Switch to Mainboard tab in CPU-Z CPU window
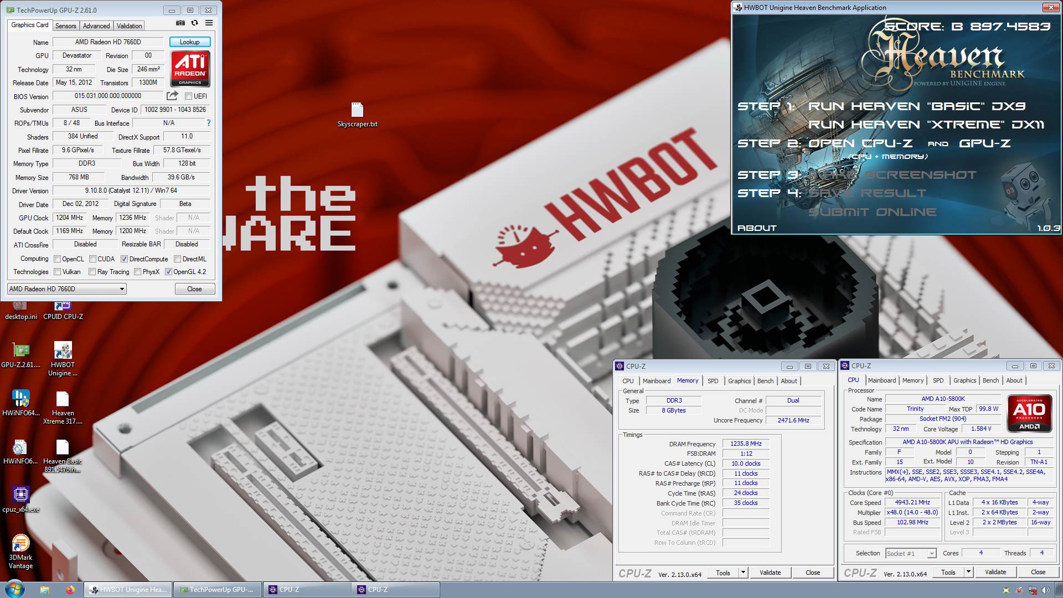This screenshot has width=1063, height=598. pyautogui.click(x=881, y=380)
